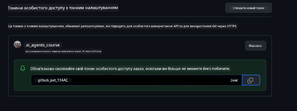Select the github_pat_11AAÇ token field
Image resolution: width=297 pixels, height=111 pixels.
click(x=136, y=80)
